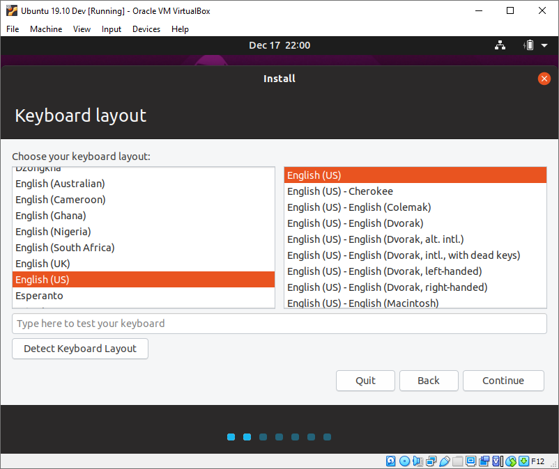This screenshot has width=559, height=469.
Task: Click the Quit button
Action: pyautogui.click(x=365, y=381)
